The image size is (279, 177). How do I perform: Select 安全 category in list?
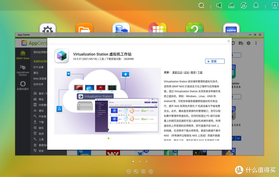[38, 151]
